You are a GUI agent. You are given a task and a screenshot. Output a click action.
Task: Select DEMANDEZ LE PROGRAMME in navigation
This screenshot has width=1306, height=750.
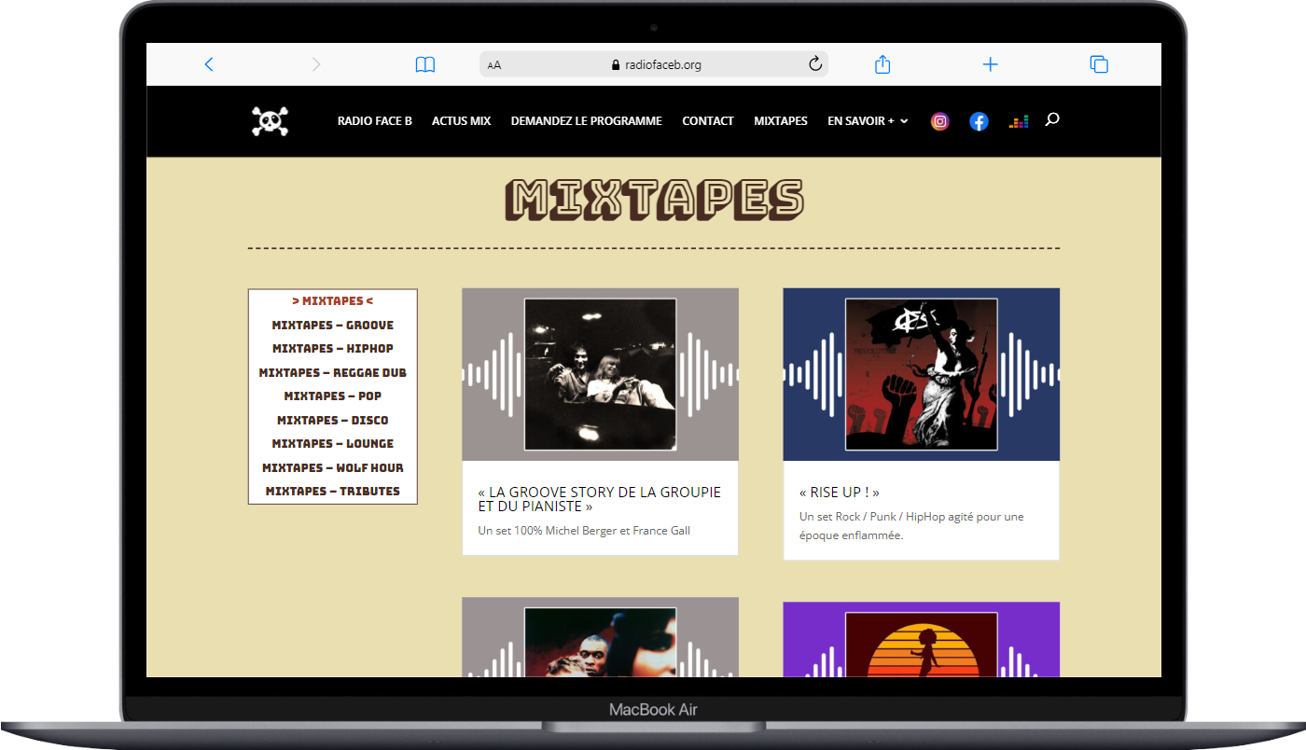click(x=586, y=121)
